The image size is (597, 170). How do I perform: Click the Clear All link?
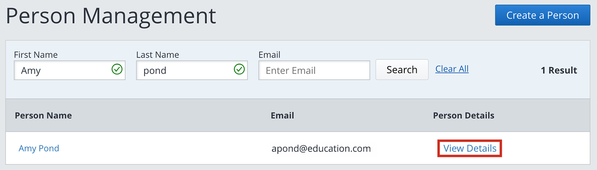tap(452, 69)
